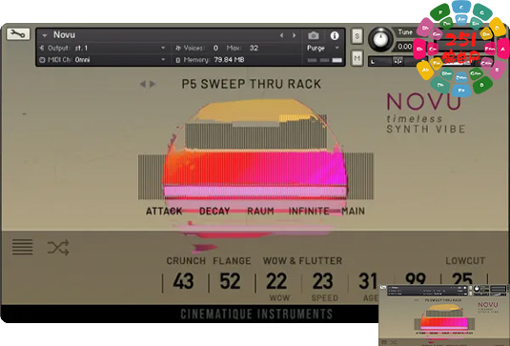Click the Novu instrument name field
Image resolution: width=510 pixels, height=346 pixels.
65,35
